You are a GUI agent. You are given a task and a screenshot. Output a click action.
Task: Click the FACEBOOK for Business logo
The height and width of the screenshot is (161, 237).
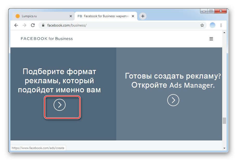[x=47, y=39]
